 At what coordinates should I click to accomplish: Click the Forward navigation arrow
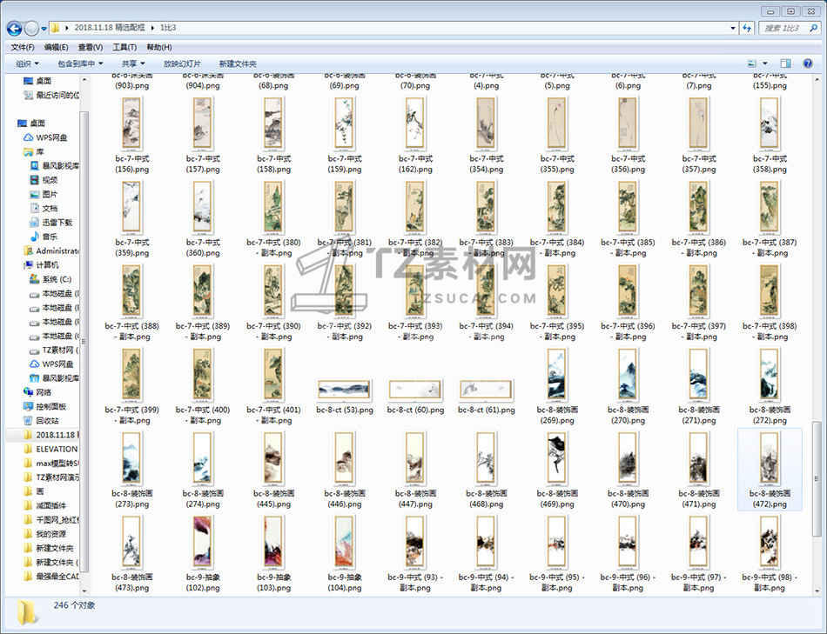coord(33,29)
